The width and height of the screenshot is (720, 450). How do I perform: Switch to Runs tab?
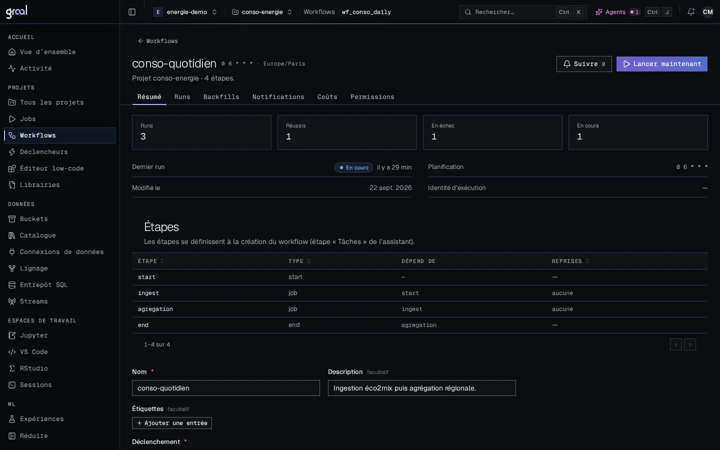182,97
